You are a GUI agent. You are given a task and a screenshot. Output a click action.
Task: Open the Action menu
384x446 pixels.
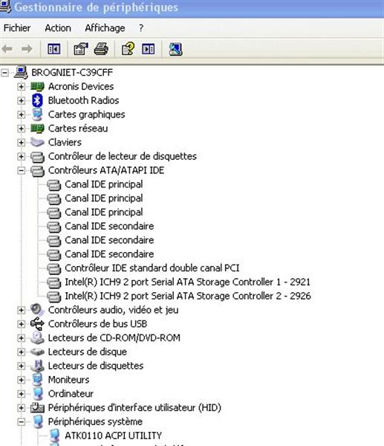click(x=58, y=28)
